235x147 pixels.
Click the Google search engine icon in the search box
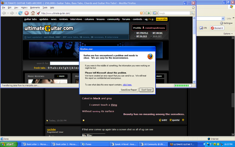tap(155, 13)
